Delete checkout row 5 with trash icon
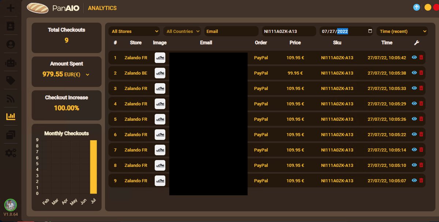This screenshot has width=439, height=222. point(421,119)
